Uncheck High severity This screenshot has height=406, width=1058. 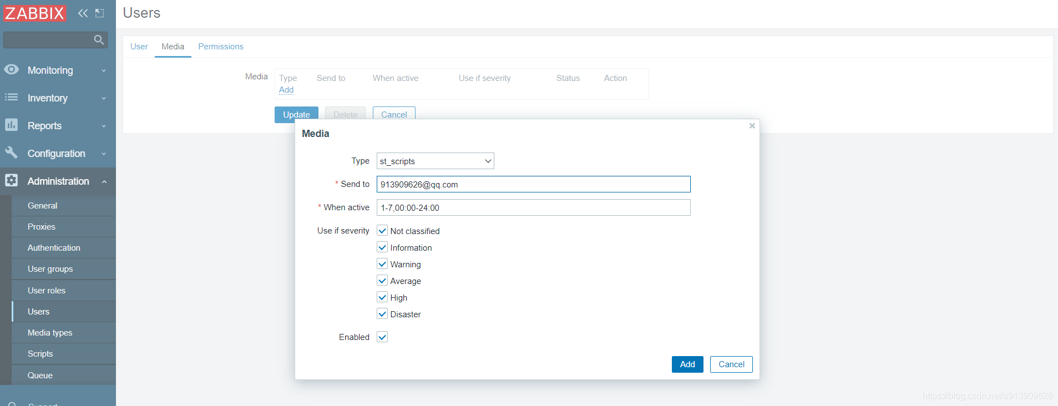point(382,297)
